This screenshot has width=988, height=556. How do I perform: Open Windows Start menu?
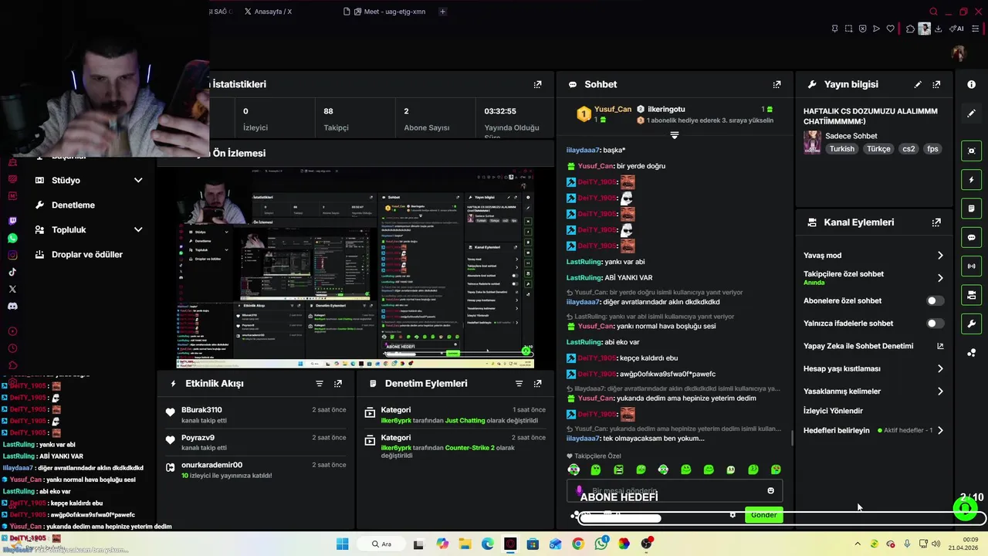click(342, 544)
